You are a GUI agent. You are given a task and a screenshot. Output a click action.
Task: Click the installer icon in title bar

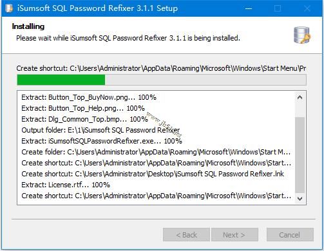click(x=9, y=8)
